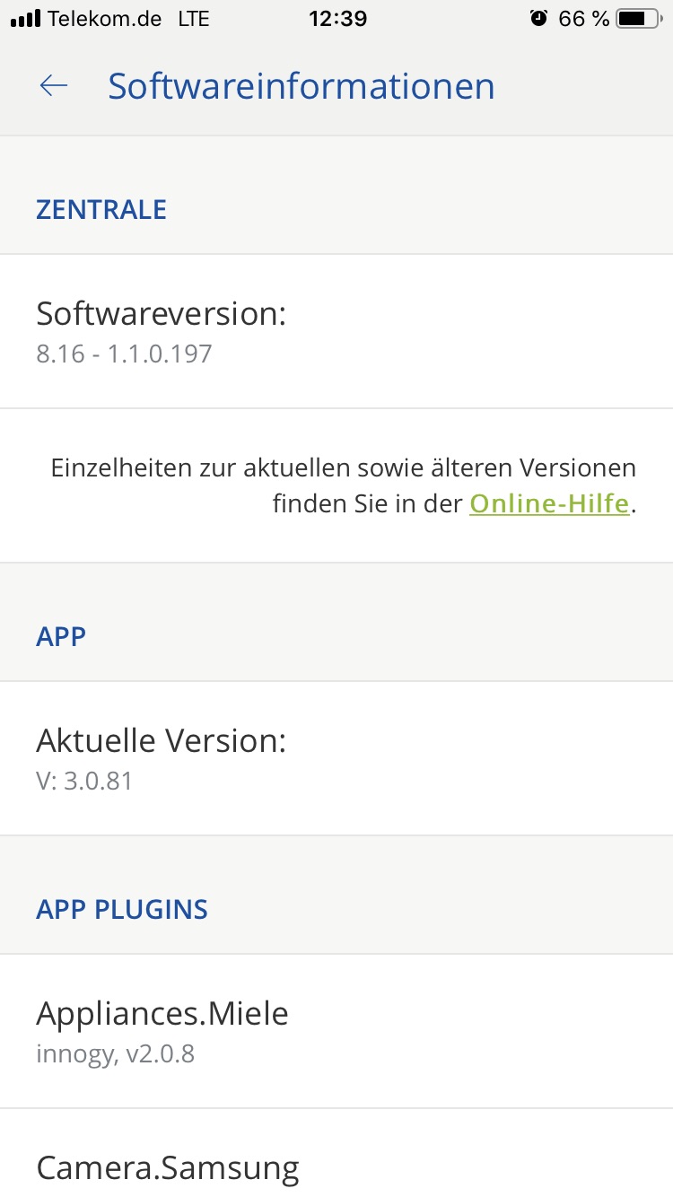Tap the ZENTRALE section header
This screenshot has width=673, height=1197.
[x=101, y=209]
